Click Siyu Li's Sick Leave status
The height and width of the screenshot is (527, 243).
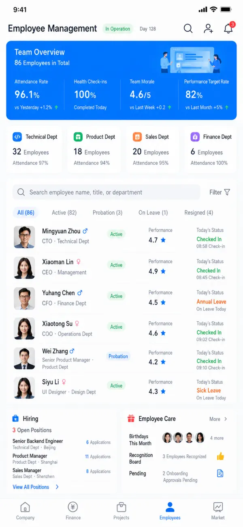pos(209,390)
